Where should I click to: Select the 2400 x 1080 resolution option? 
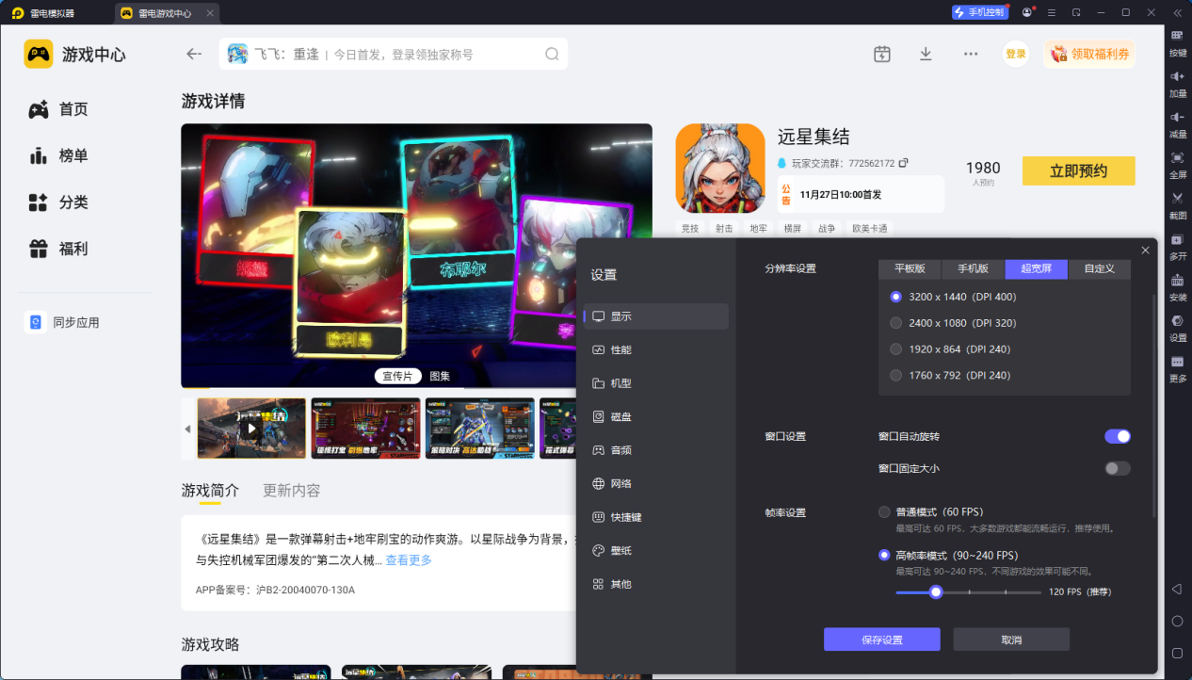[x=896, y=323]
